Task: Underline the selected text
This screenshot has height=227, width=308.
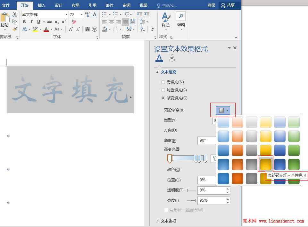Action: pos(38,22)
